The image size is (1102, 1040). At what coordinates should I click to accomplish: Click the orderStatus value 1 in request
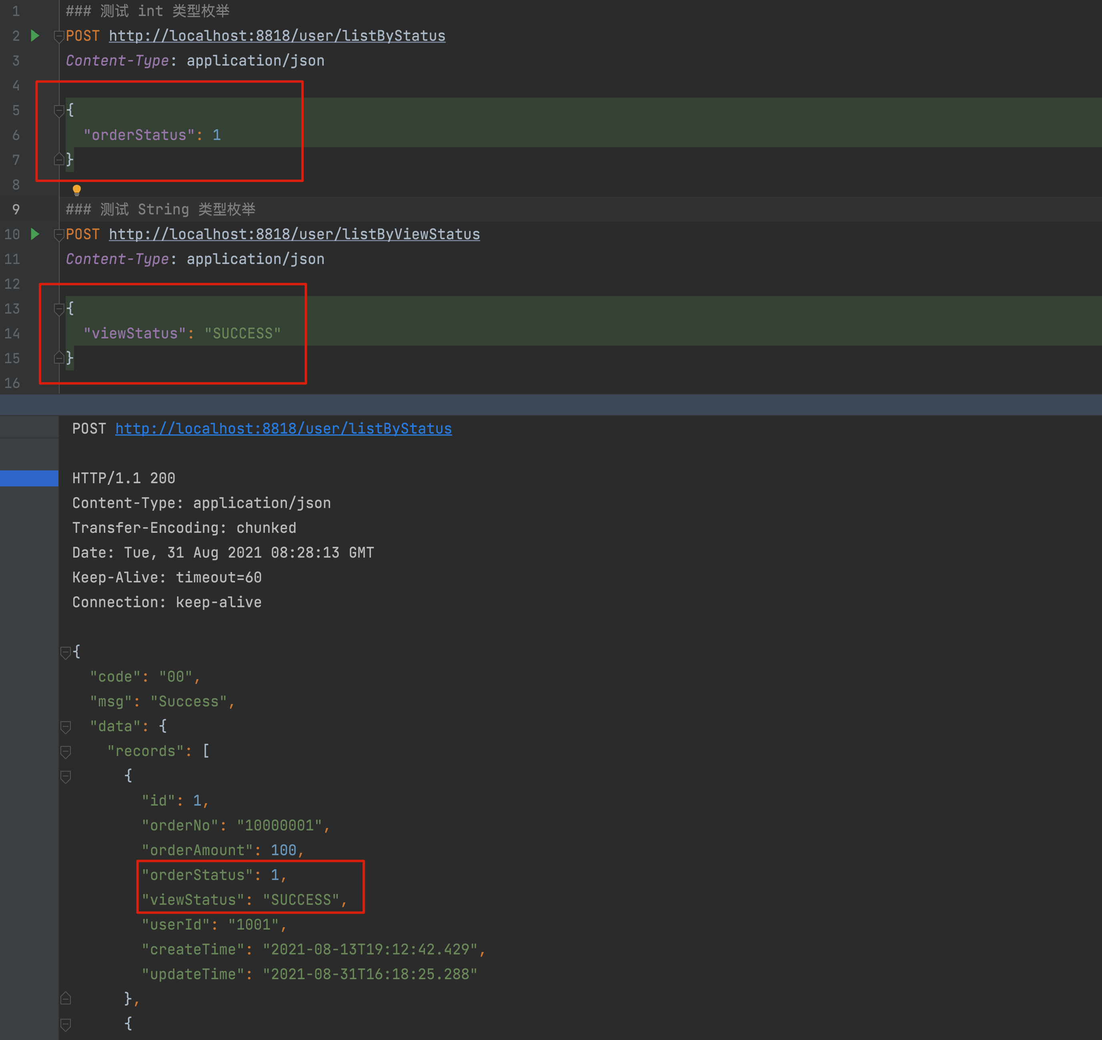pyautogui.click(x=217, y=135)
